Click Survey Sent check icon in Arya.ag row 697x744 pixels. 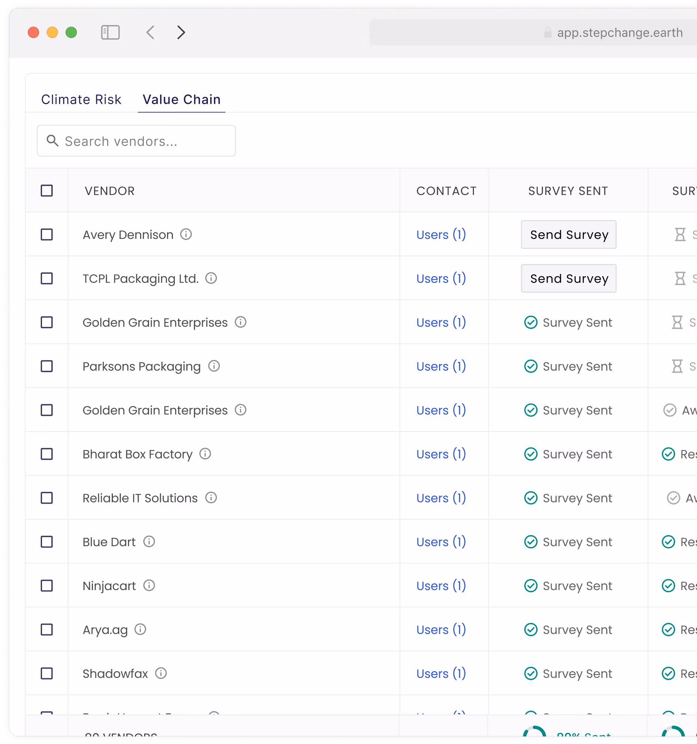click(x=531, y=630)
